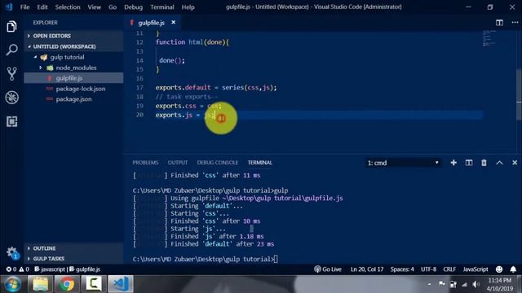
Task: Open the Edit menu
Action: tap(42, 7)
